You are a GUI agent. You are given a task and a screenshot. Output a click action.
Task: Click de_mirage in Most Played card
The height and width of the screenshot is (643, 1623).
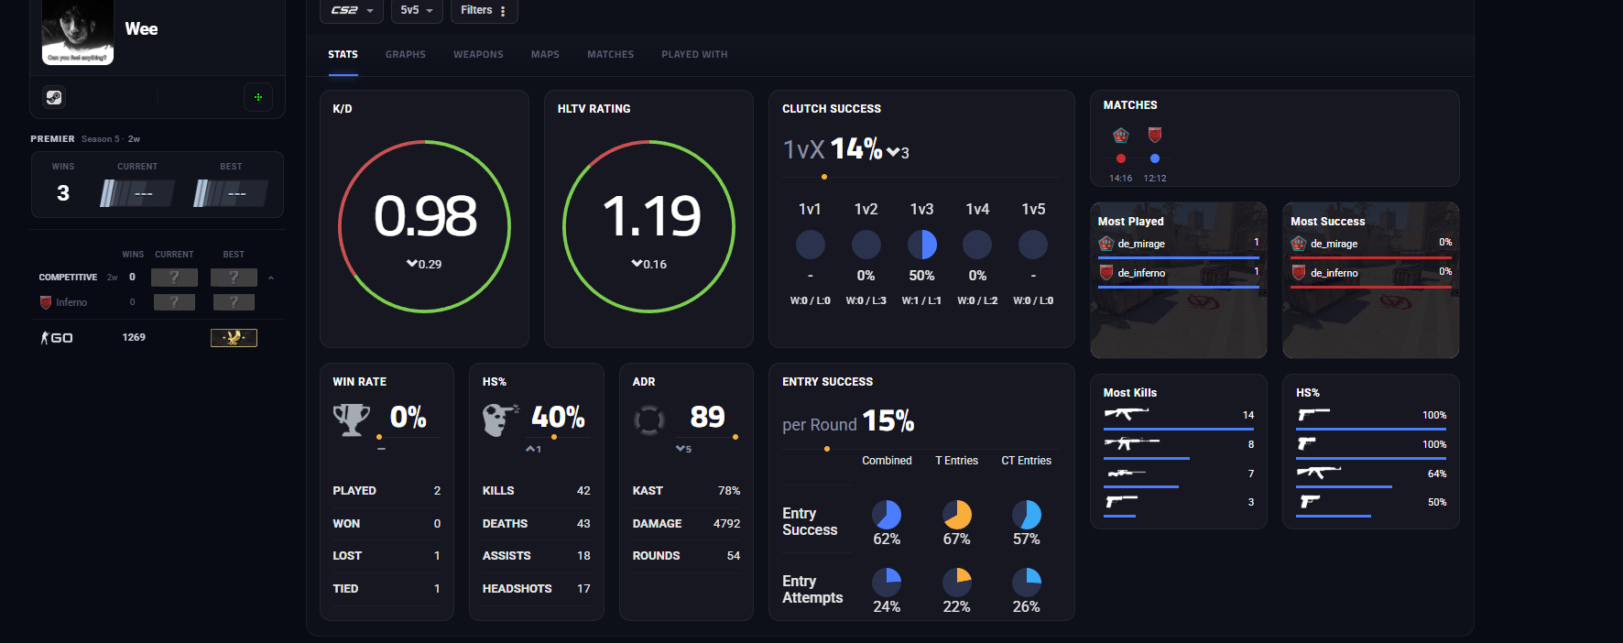pyautogui.click(x=1141, y=244)
